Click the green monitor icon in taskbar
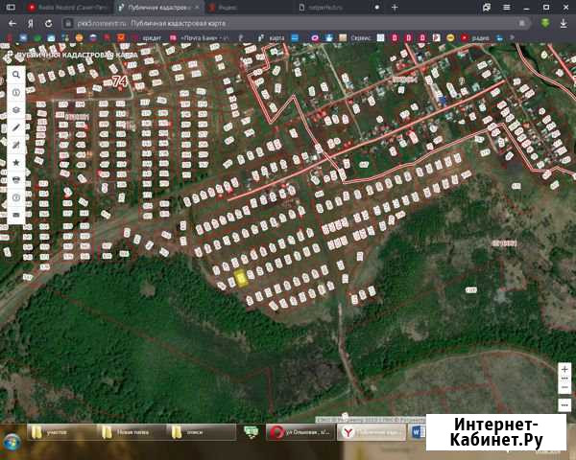 click(x=251, y=432)
